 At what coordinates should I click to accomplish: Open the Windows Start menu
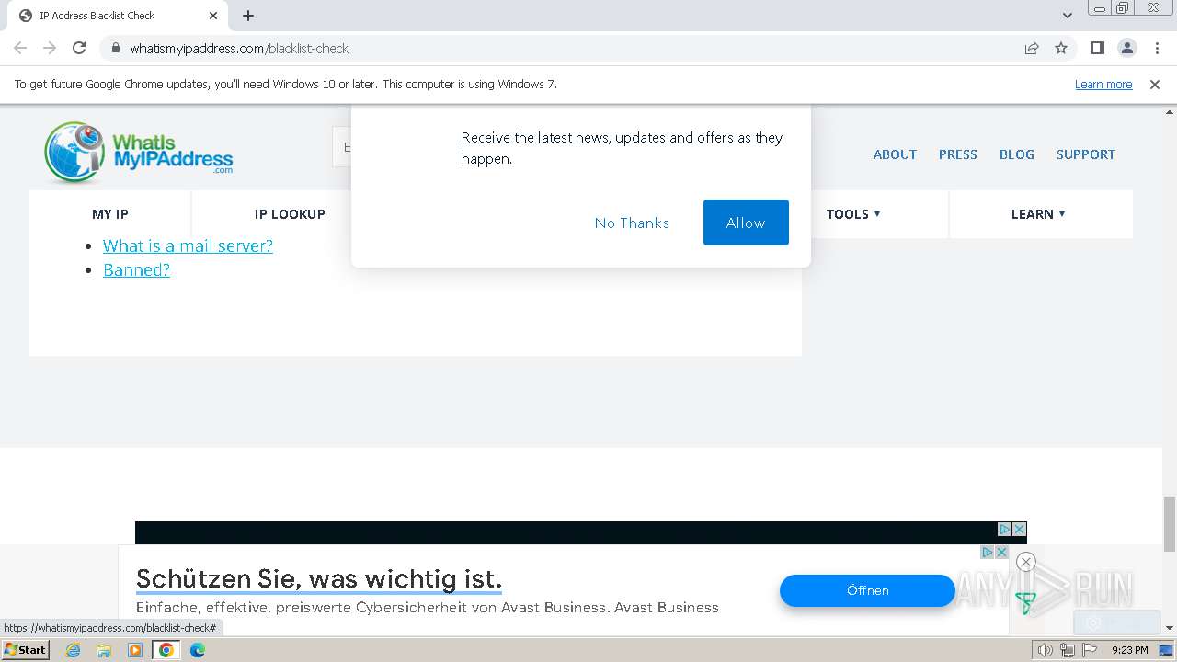click(x=26, y=649)
